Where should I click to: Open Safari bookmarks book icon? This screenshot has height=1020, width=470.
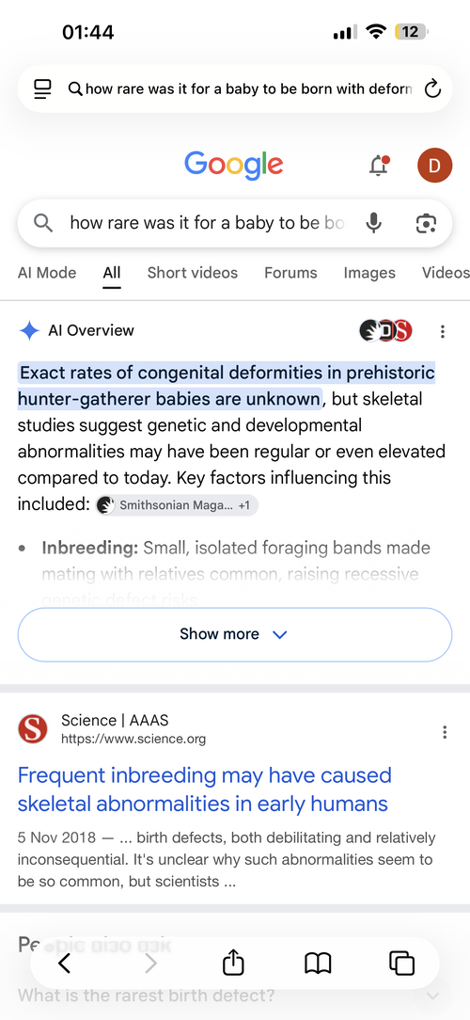(x=318, y=964)
